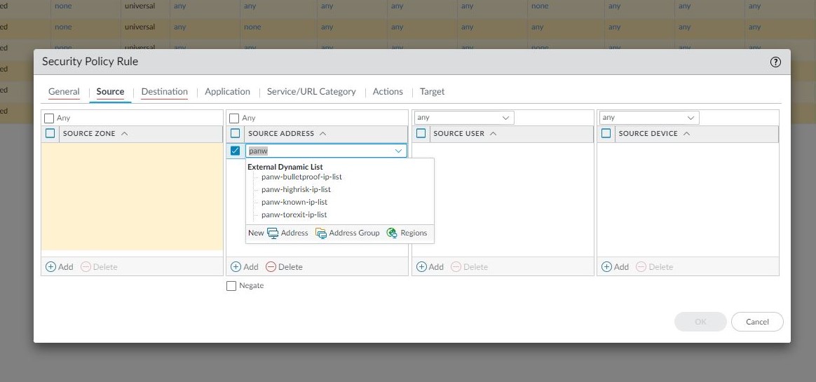Collapse the panw address dropdown arrow
Viewport: 816px width, 382px height.
[399, 151]
